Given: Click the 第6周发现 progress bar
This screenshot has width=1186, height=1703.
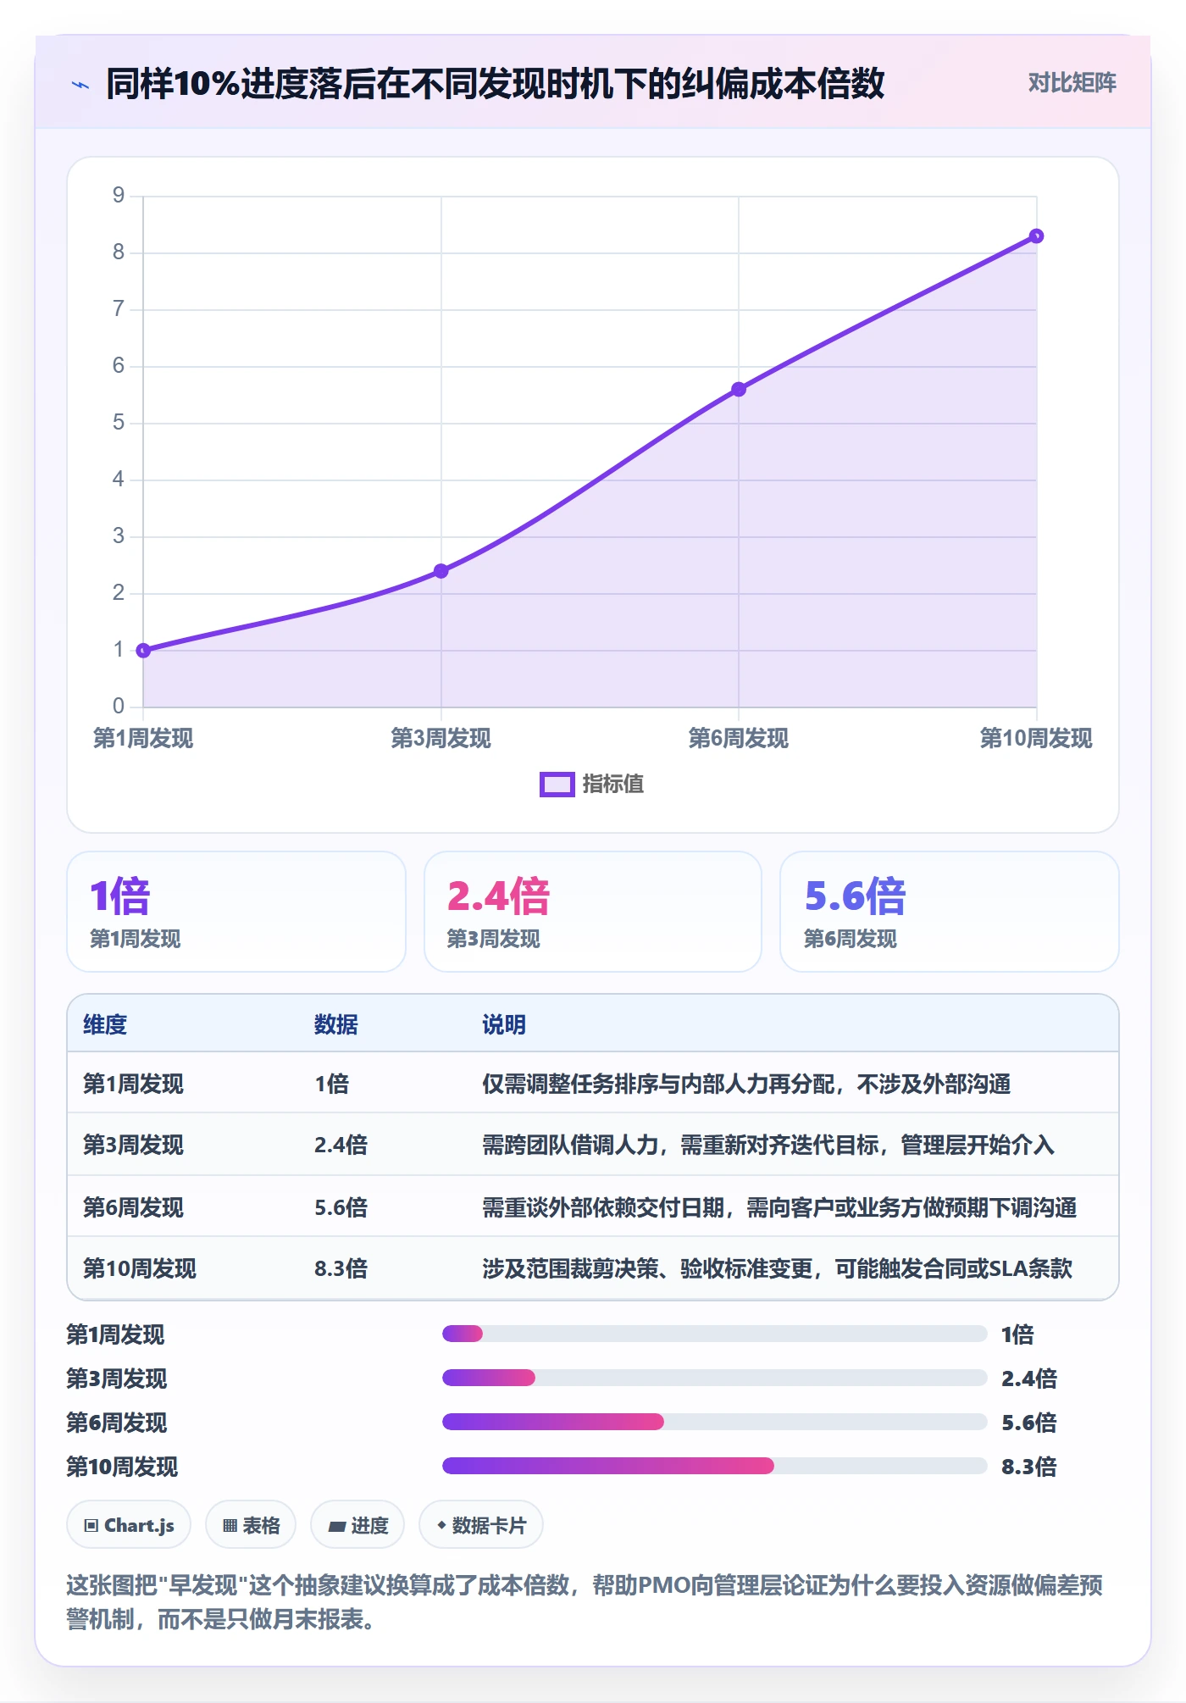Looking at the screenshot, I should point(715,1423).
